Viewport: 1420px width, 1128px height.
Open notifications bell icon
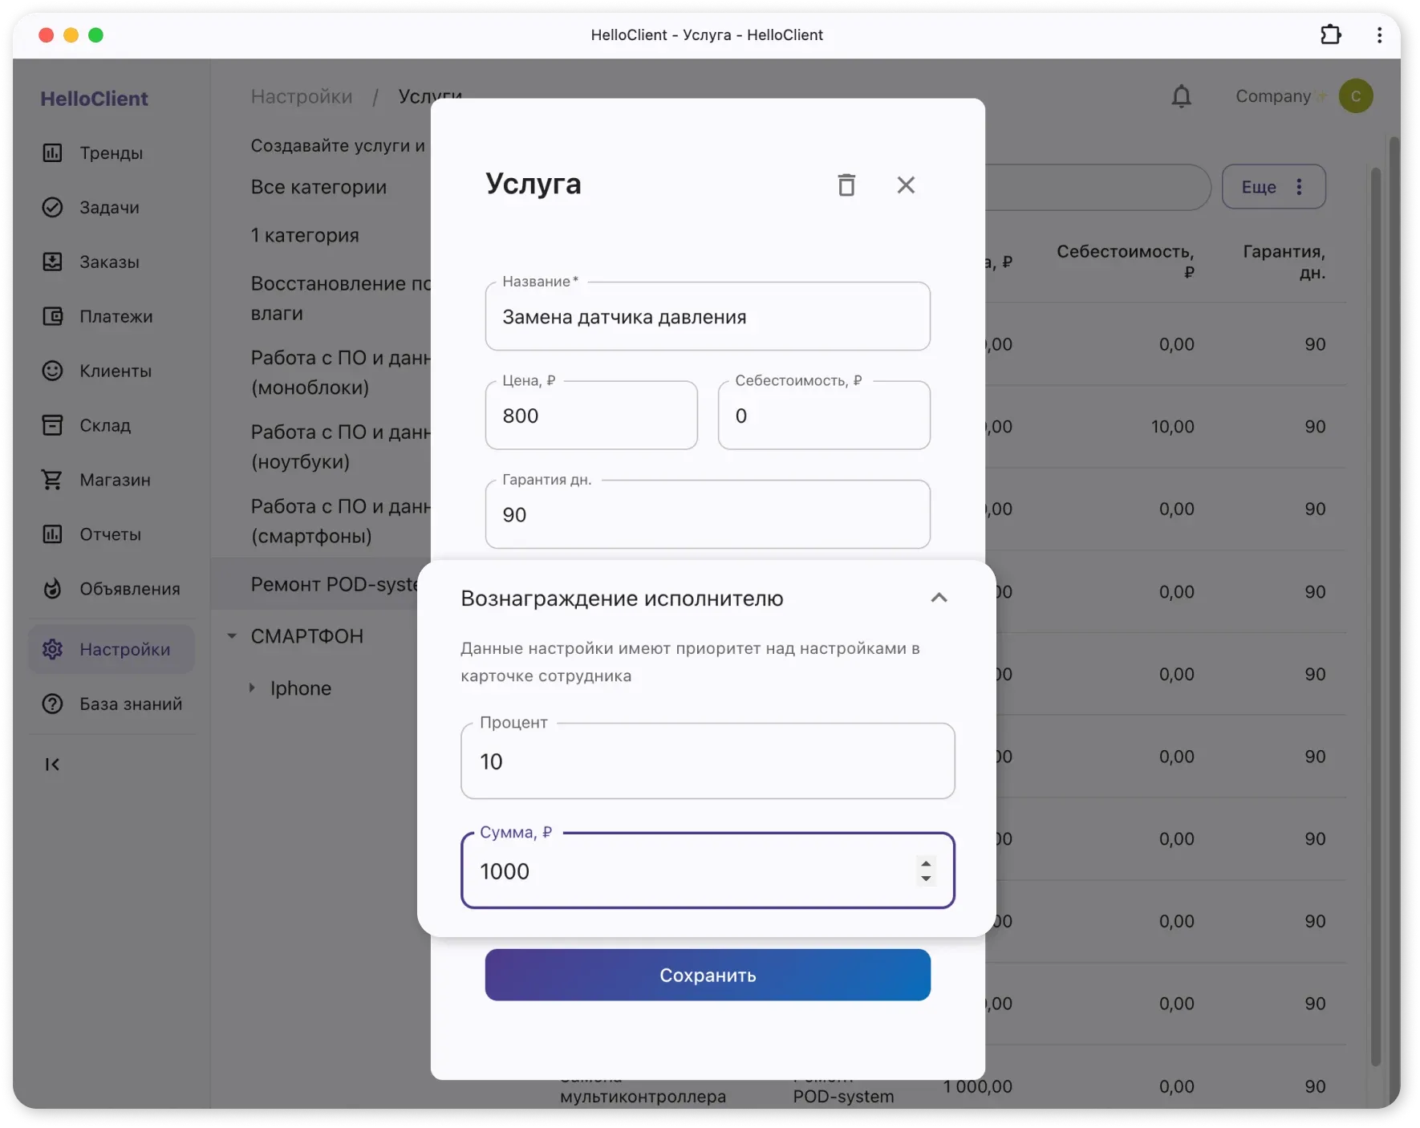[1181, 97]
